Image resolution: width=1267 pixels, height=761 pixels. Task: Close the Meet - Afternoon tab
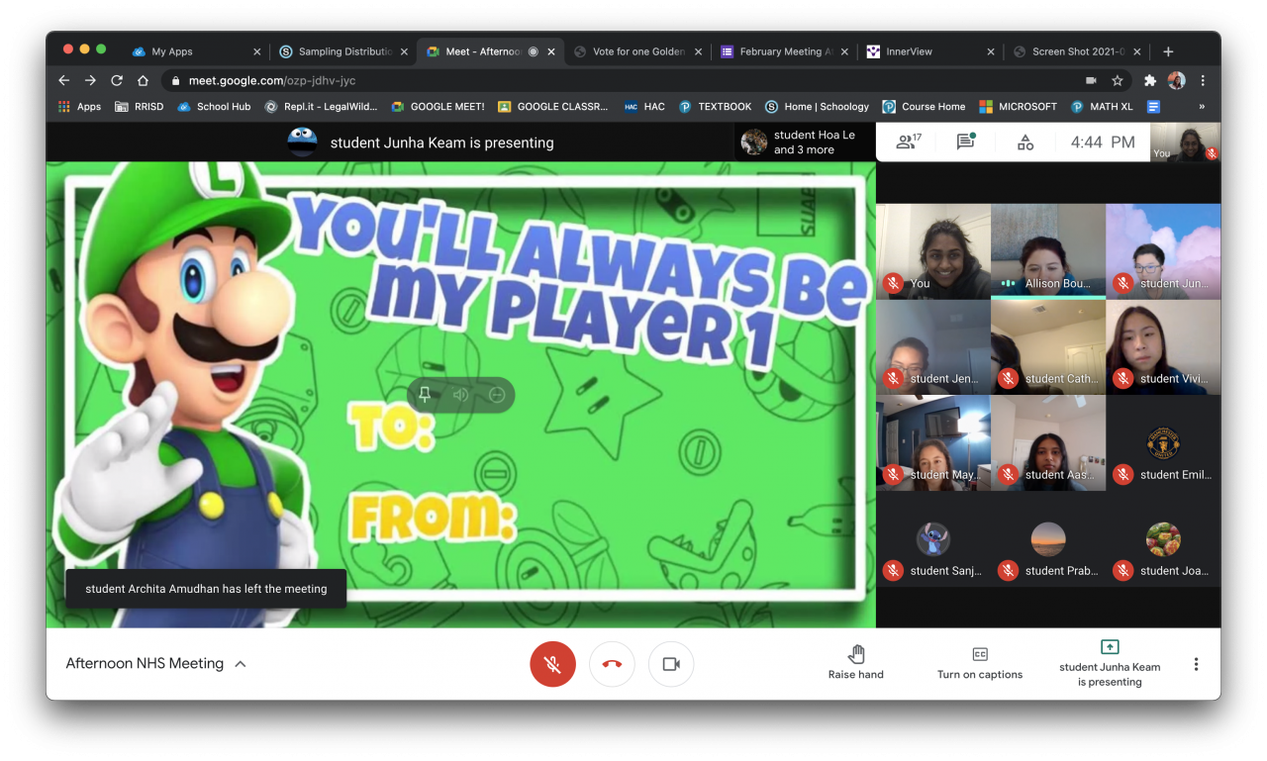point(552,51)
